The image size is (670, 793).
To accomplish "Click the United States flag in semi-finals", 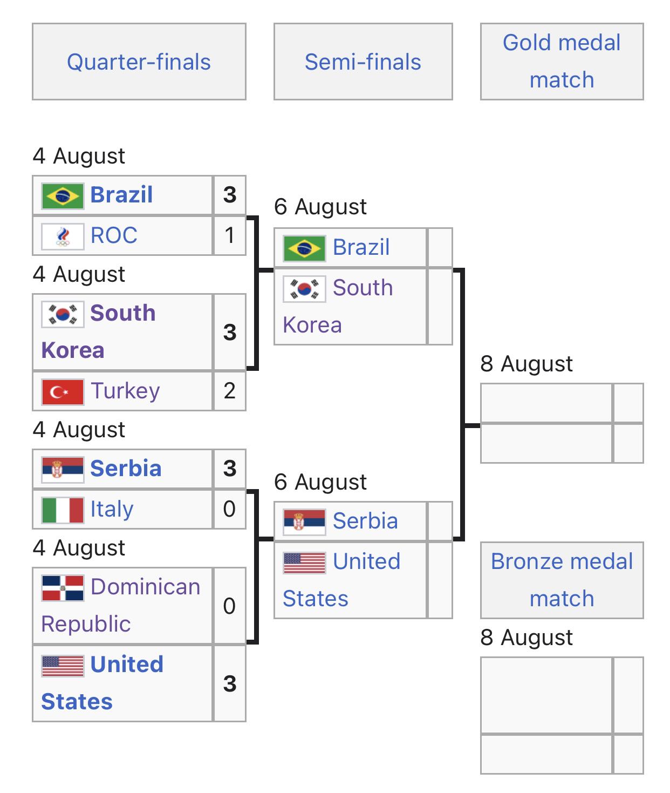I will tap(304, 562).
